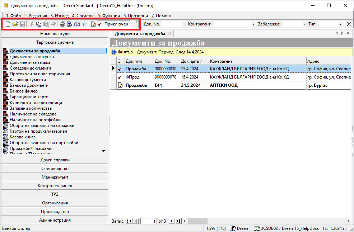Jump to last record navigation button

click(178, 221)
